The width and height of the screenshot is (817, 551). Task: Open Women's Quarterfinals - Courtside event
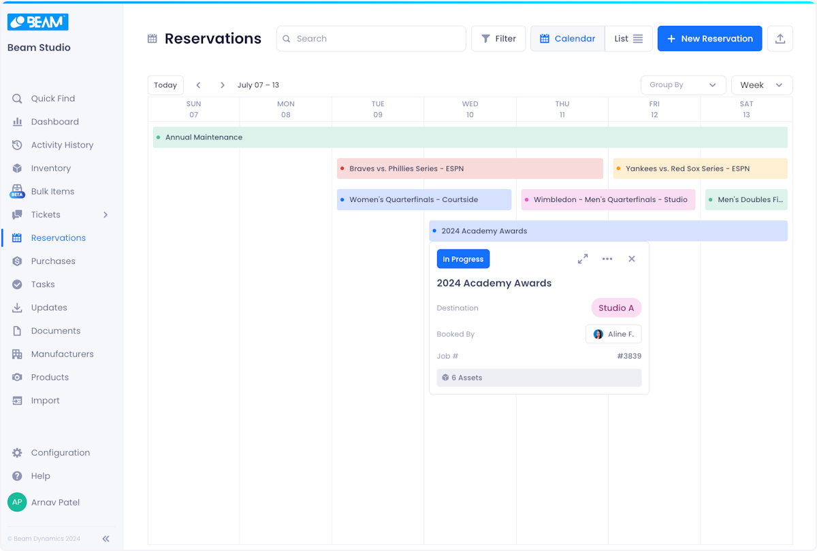[424, 200]
